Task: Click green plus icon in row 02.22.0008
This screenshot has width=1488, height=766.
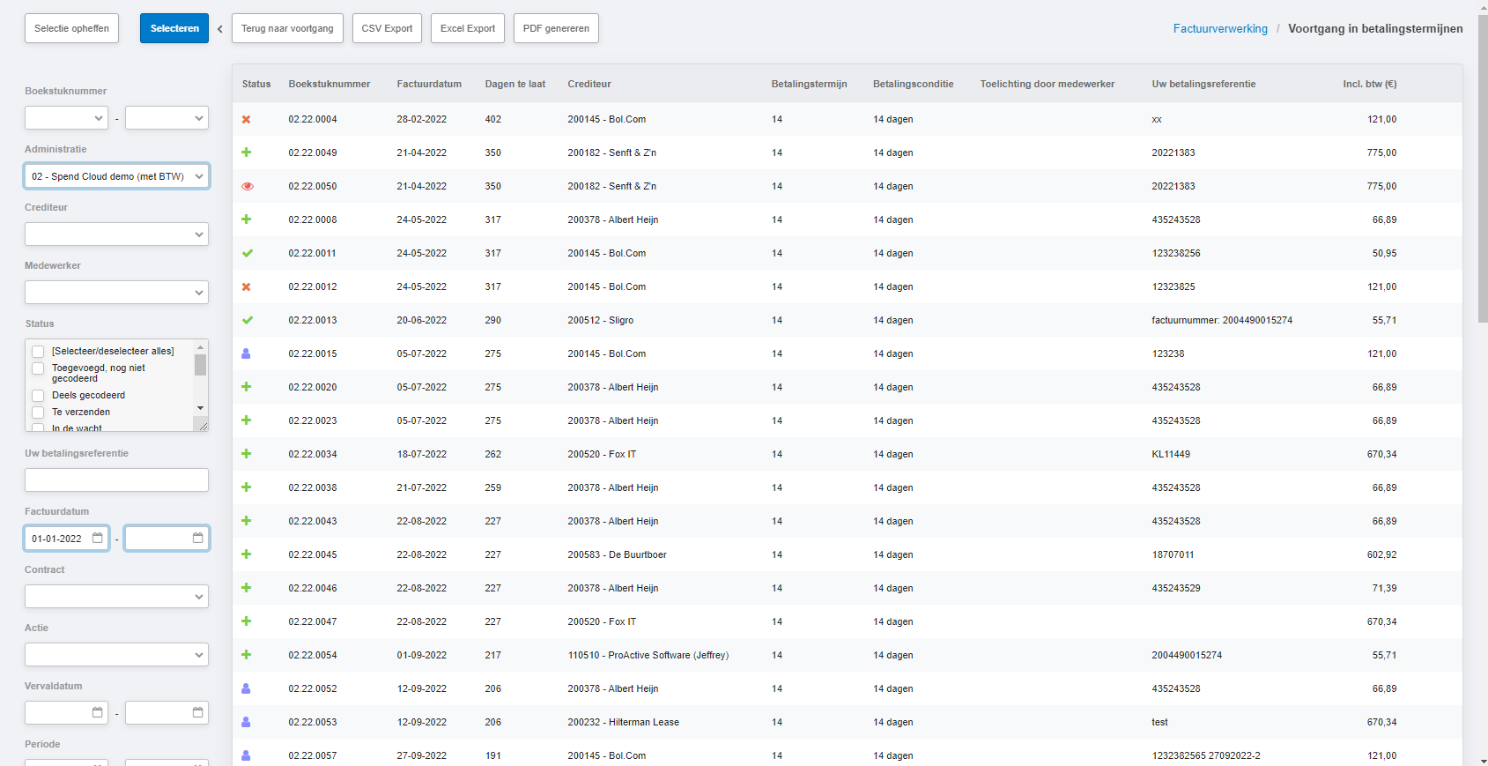Action: (247, 219)
